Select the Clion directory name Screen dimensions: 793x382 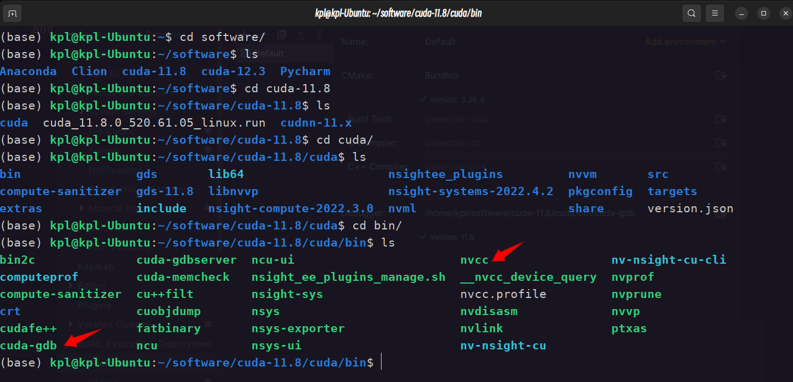pyautogui.click(x=89, y=71)
